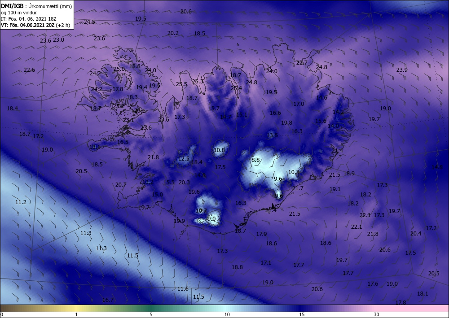Click the map value "15.6"
Viewport: 449px width, 318px height.
click(x=321, y=121)
